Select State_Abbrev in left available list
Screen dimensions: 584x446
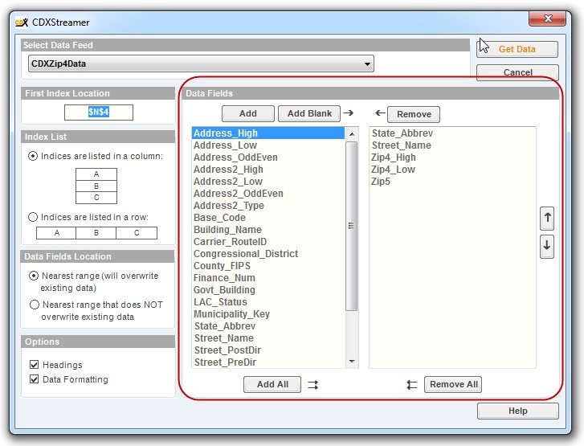click(x=268, y=326)
